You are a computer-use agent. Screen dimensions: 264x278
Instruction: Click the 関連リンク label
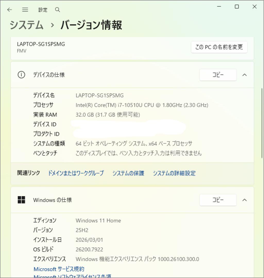click(29, 173)
